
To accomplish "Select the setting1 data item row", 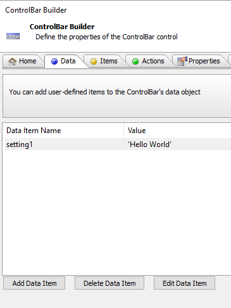I will (118, 144).
